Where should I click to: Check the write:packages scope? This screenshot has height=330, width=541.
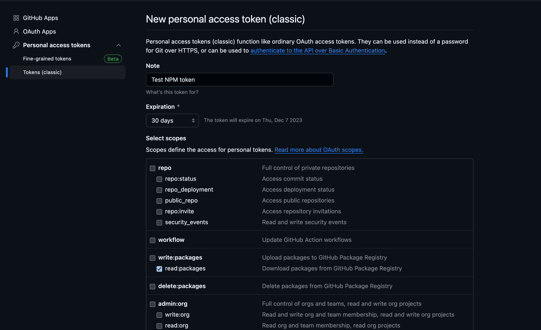click(152, 258)
